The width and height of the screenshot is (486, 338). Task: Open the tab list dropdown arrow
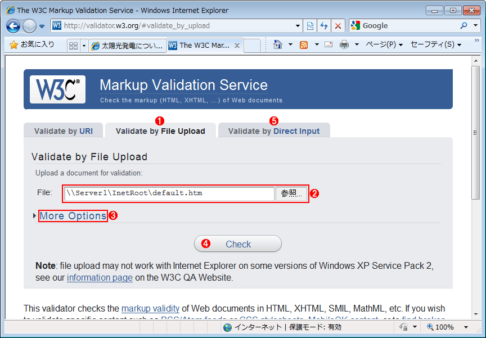[84, 46]
